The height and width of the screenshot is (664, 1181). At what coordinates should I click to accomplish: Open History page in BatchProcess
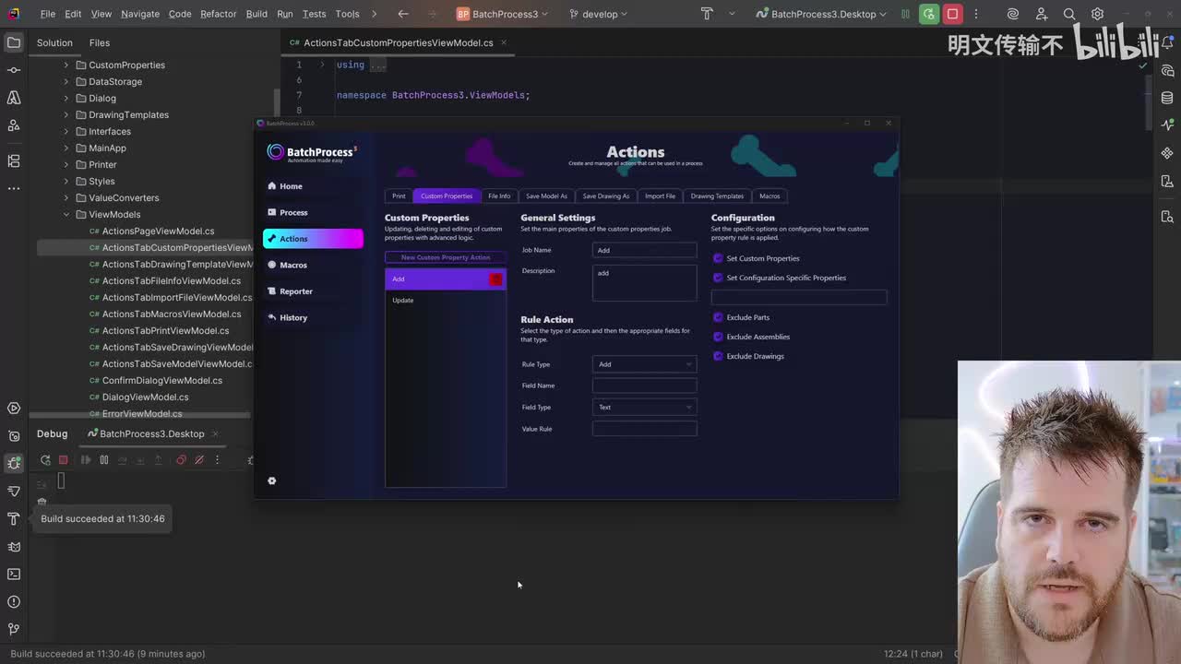pyautogui.click(x=313, y=317)
